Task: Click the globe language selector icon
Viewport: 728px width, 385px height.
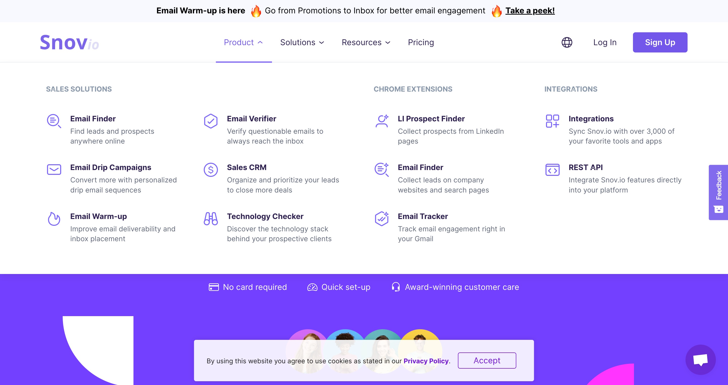Action: tap(567, 42)
